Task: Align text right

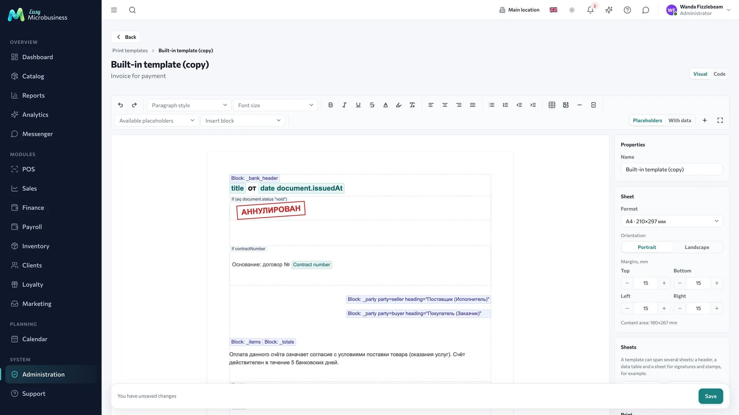Action: (x=458, y=105)
